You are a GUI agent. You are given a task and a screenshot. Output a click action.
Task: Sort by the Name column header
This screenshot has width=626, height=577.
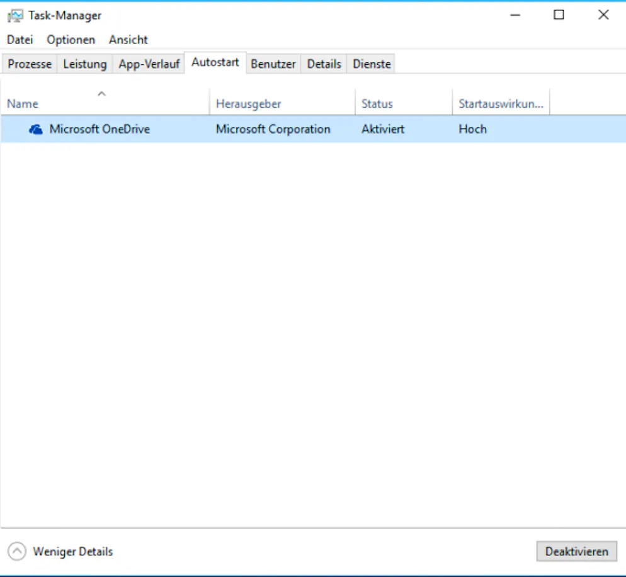click(105, 102)
